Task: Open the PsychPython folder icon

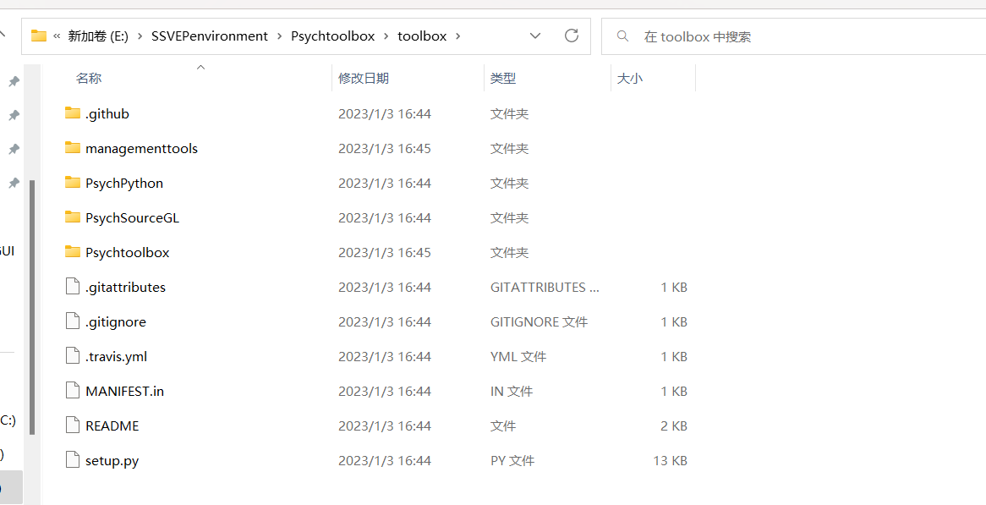Action: point(73,183)
